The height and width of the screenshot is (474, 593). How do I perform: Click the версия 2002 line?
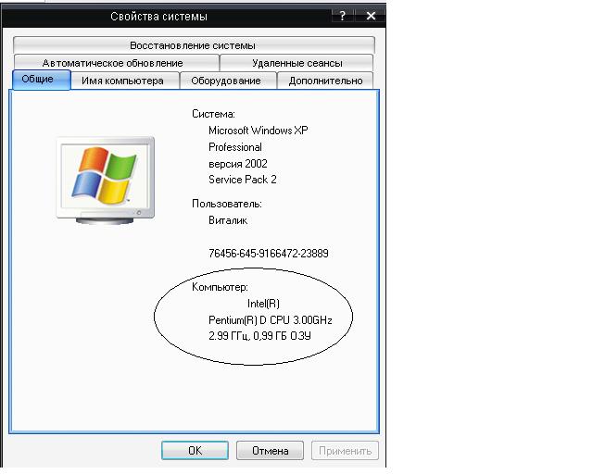[238, 164]
